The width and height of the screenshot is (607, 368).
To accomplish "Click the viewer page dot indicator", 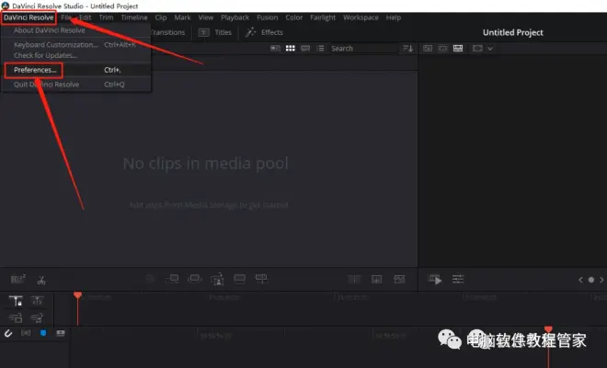I will [x=591, y=280].
